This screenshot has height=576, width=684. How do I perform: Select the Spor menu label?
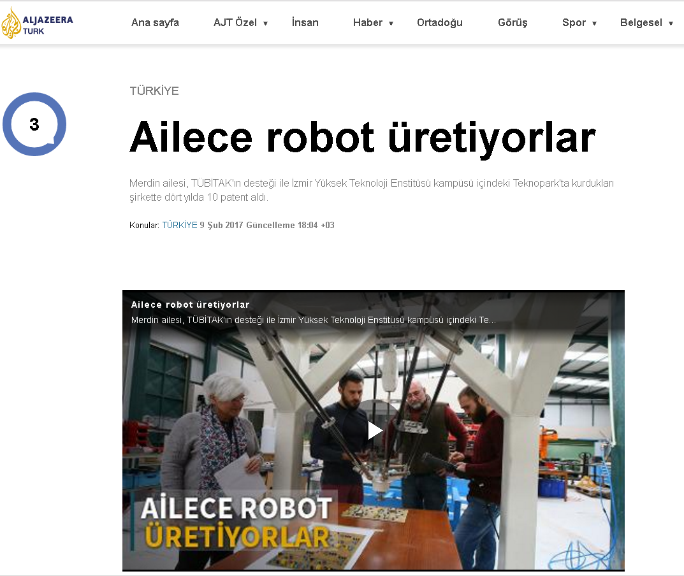point(574,23)
